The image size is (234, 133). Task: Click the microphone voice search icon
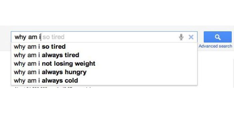tap(181, 37)
